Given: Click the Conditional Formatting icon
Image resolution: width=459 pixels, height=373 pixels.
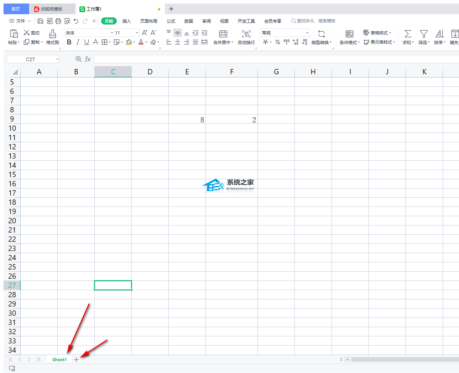Looking at the screenshot, I should (349, 34).
